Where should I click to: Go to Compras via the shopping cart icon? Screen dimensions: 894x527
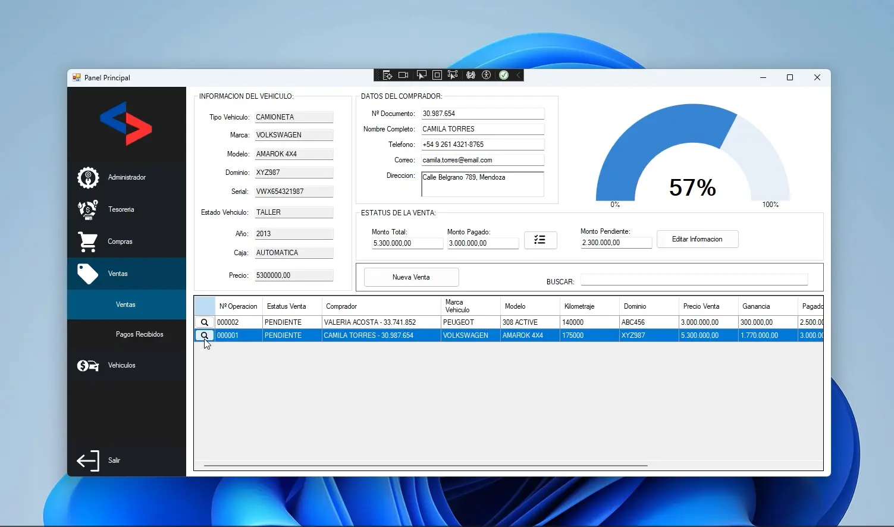click(x=88, y=241)
